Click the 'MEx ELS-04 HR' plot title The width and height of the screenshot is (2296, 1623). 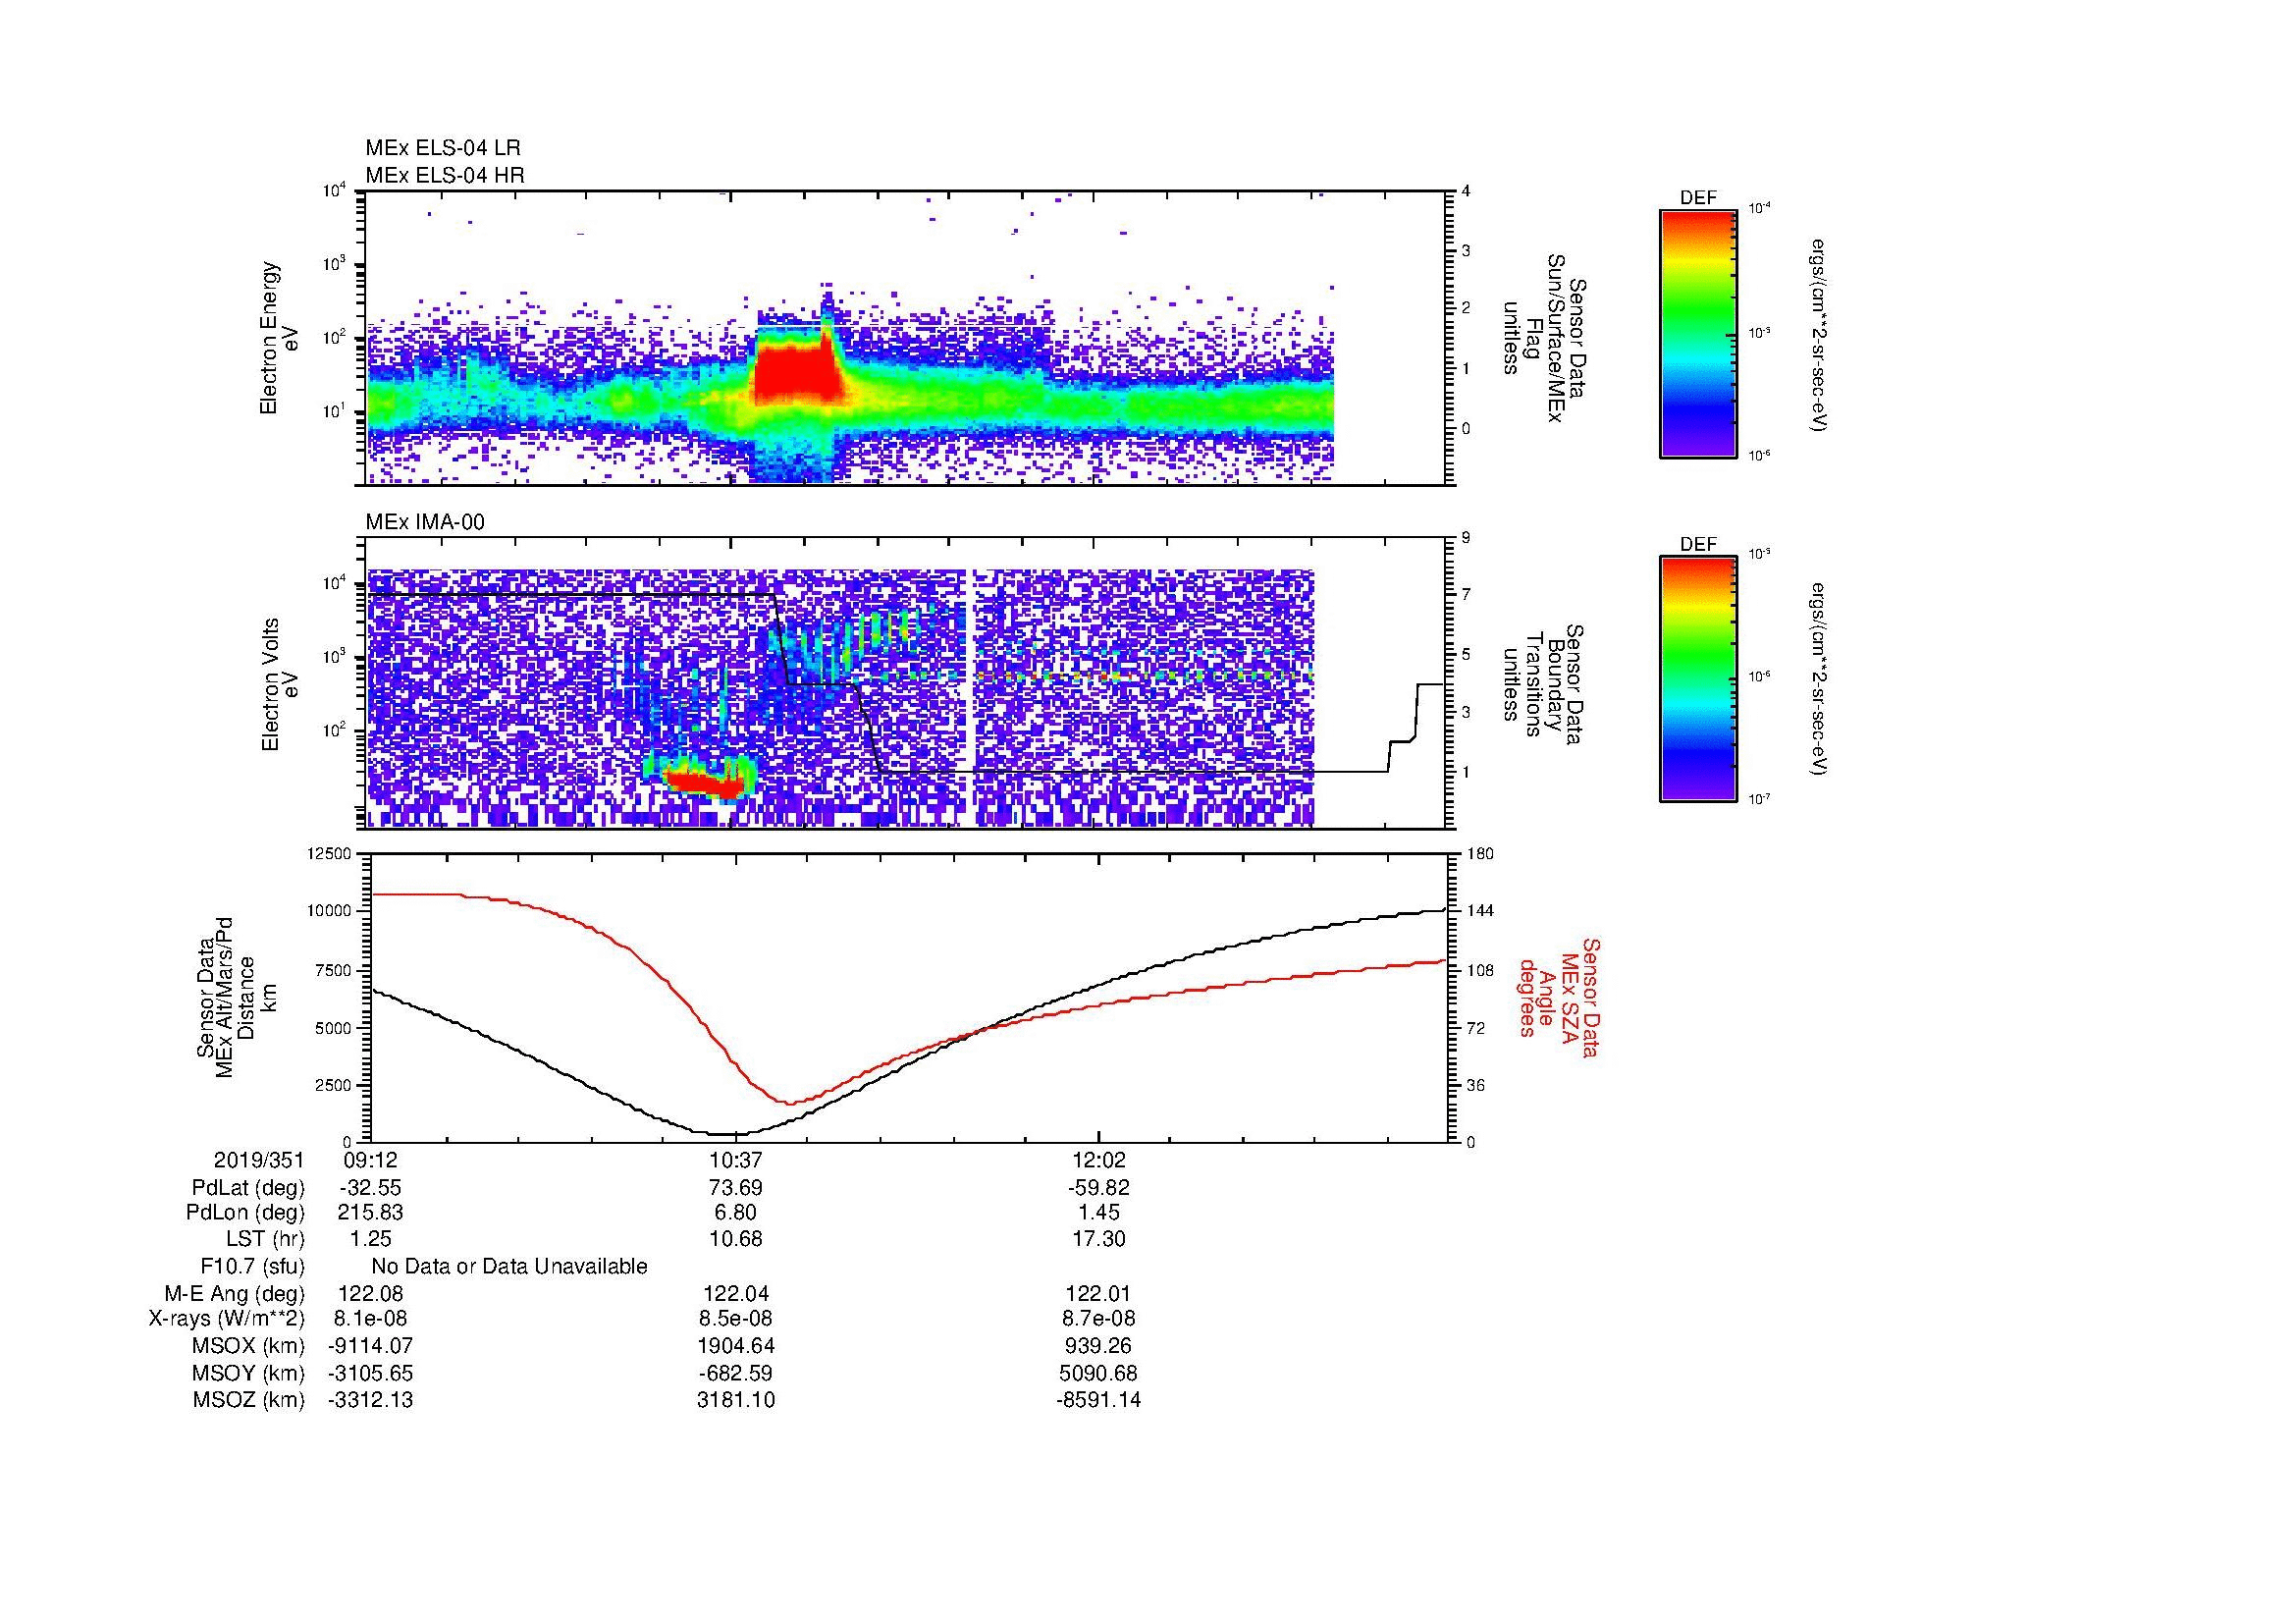445,175
